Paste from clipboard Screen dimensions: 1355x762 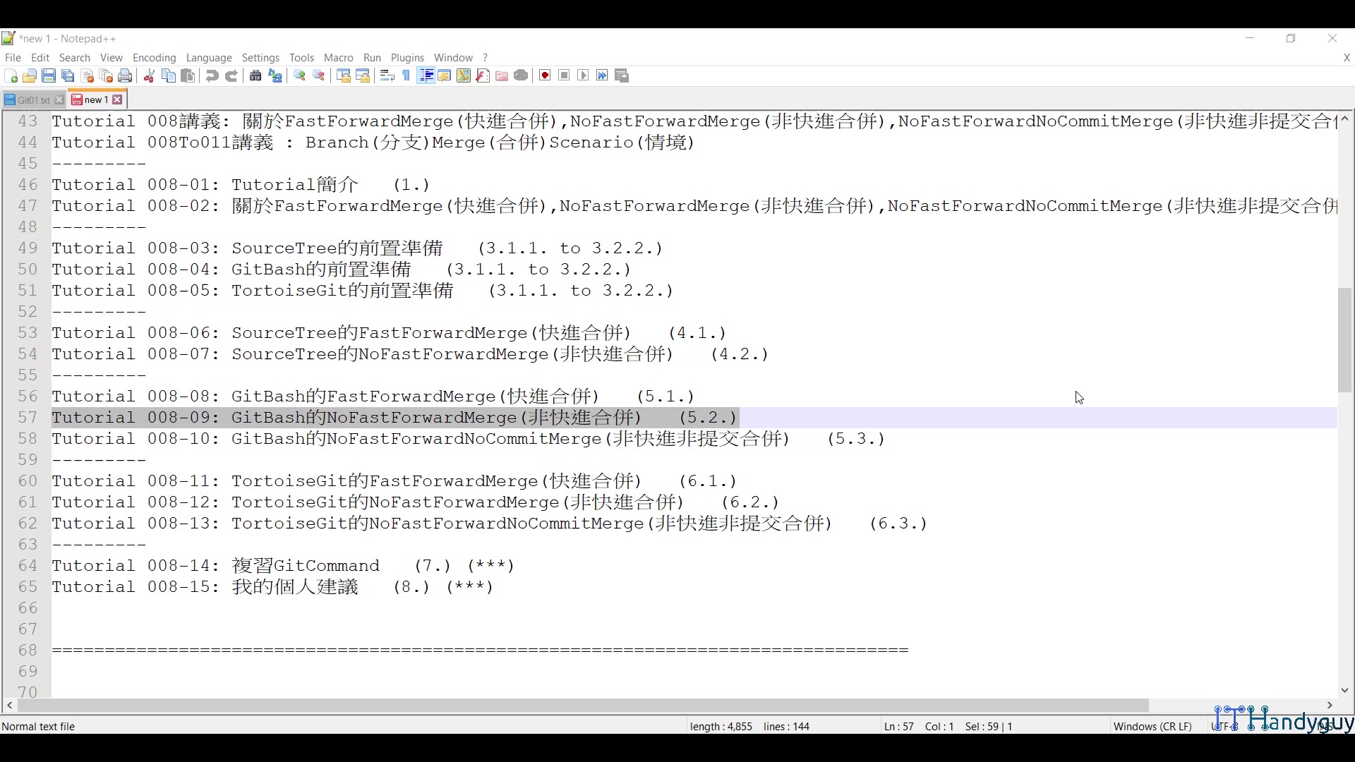click(188, 75)
